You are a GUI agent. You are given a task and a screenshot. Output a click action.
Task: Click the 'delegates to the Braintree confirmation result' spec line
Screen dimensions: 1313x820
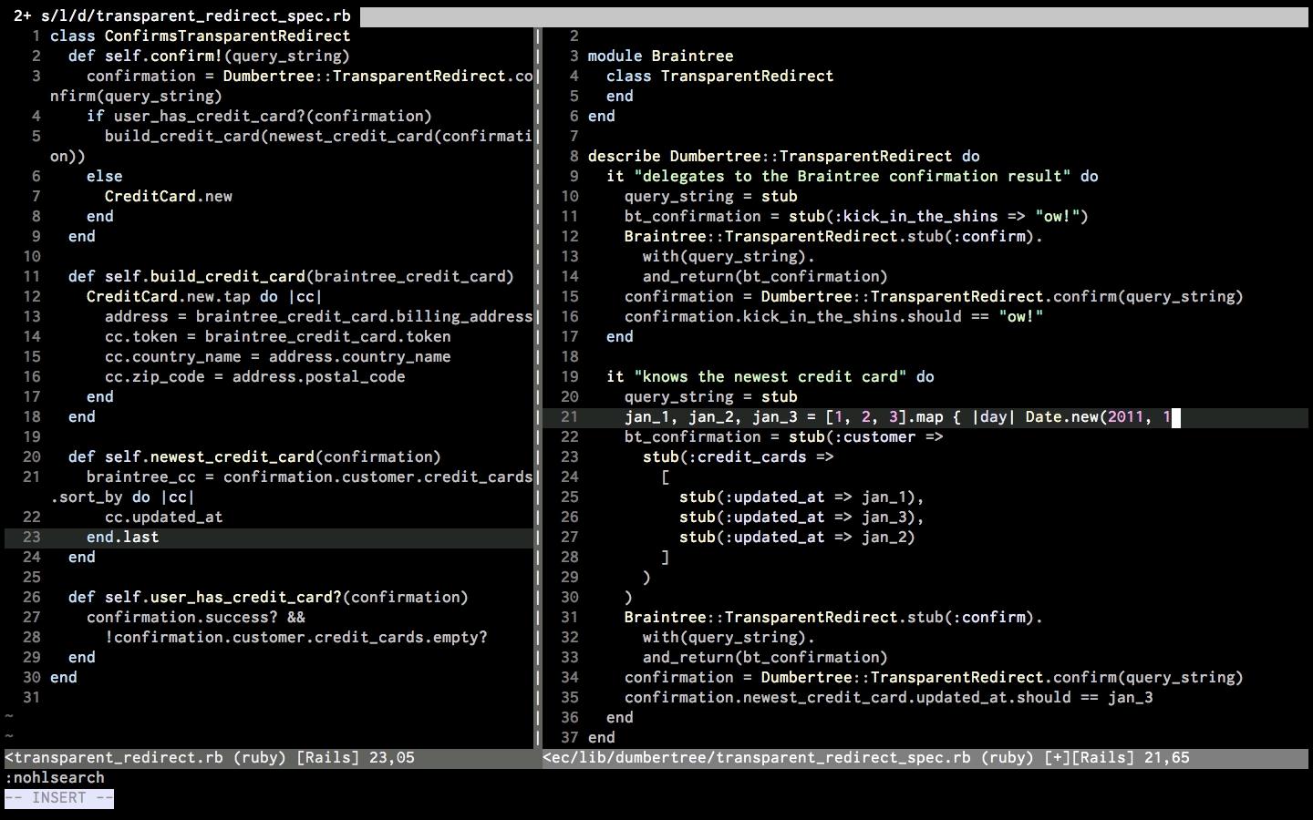tap(853, 176)
